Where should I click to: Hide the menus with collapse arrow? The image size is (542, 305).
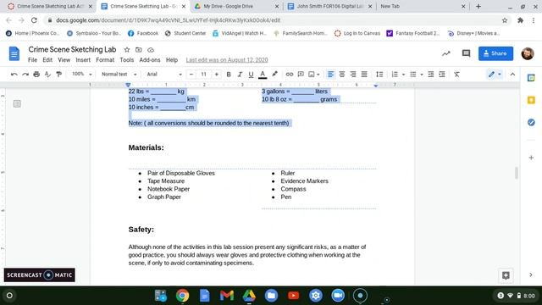point(512,75)
